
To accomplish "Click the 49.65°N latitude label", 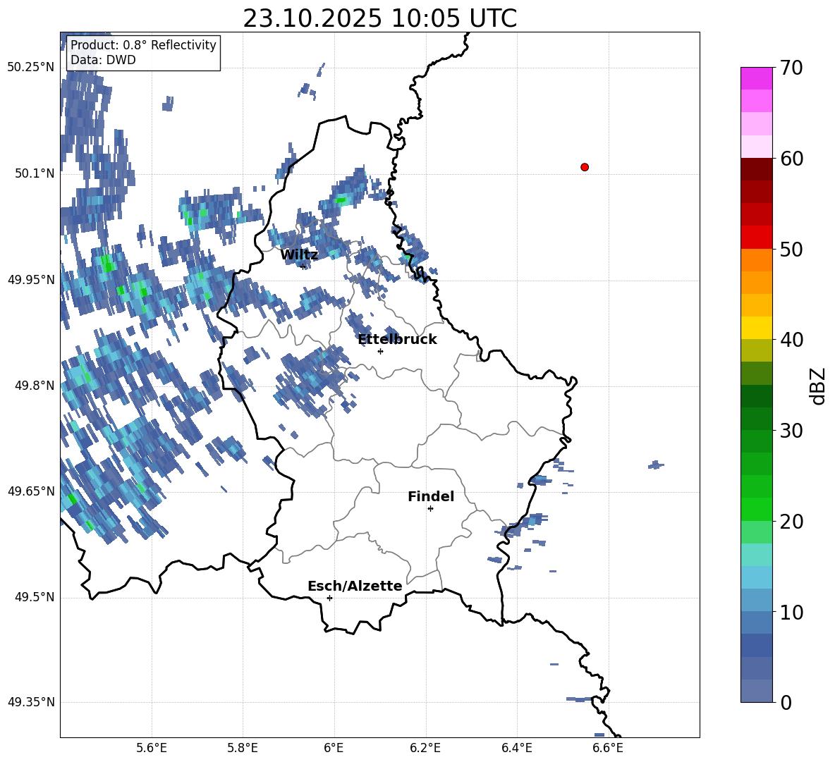I will (x=31, y=491).
